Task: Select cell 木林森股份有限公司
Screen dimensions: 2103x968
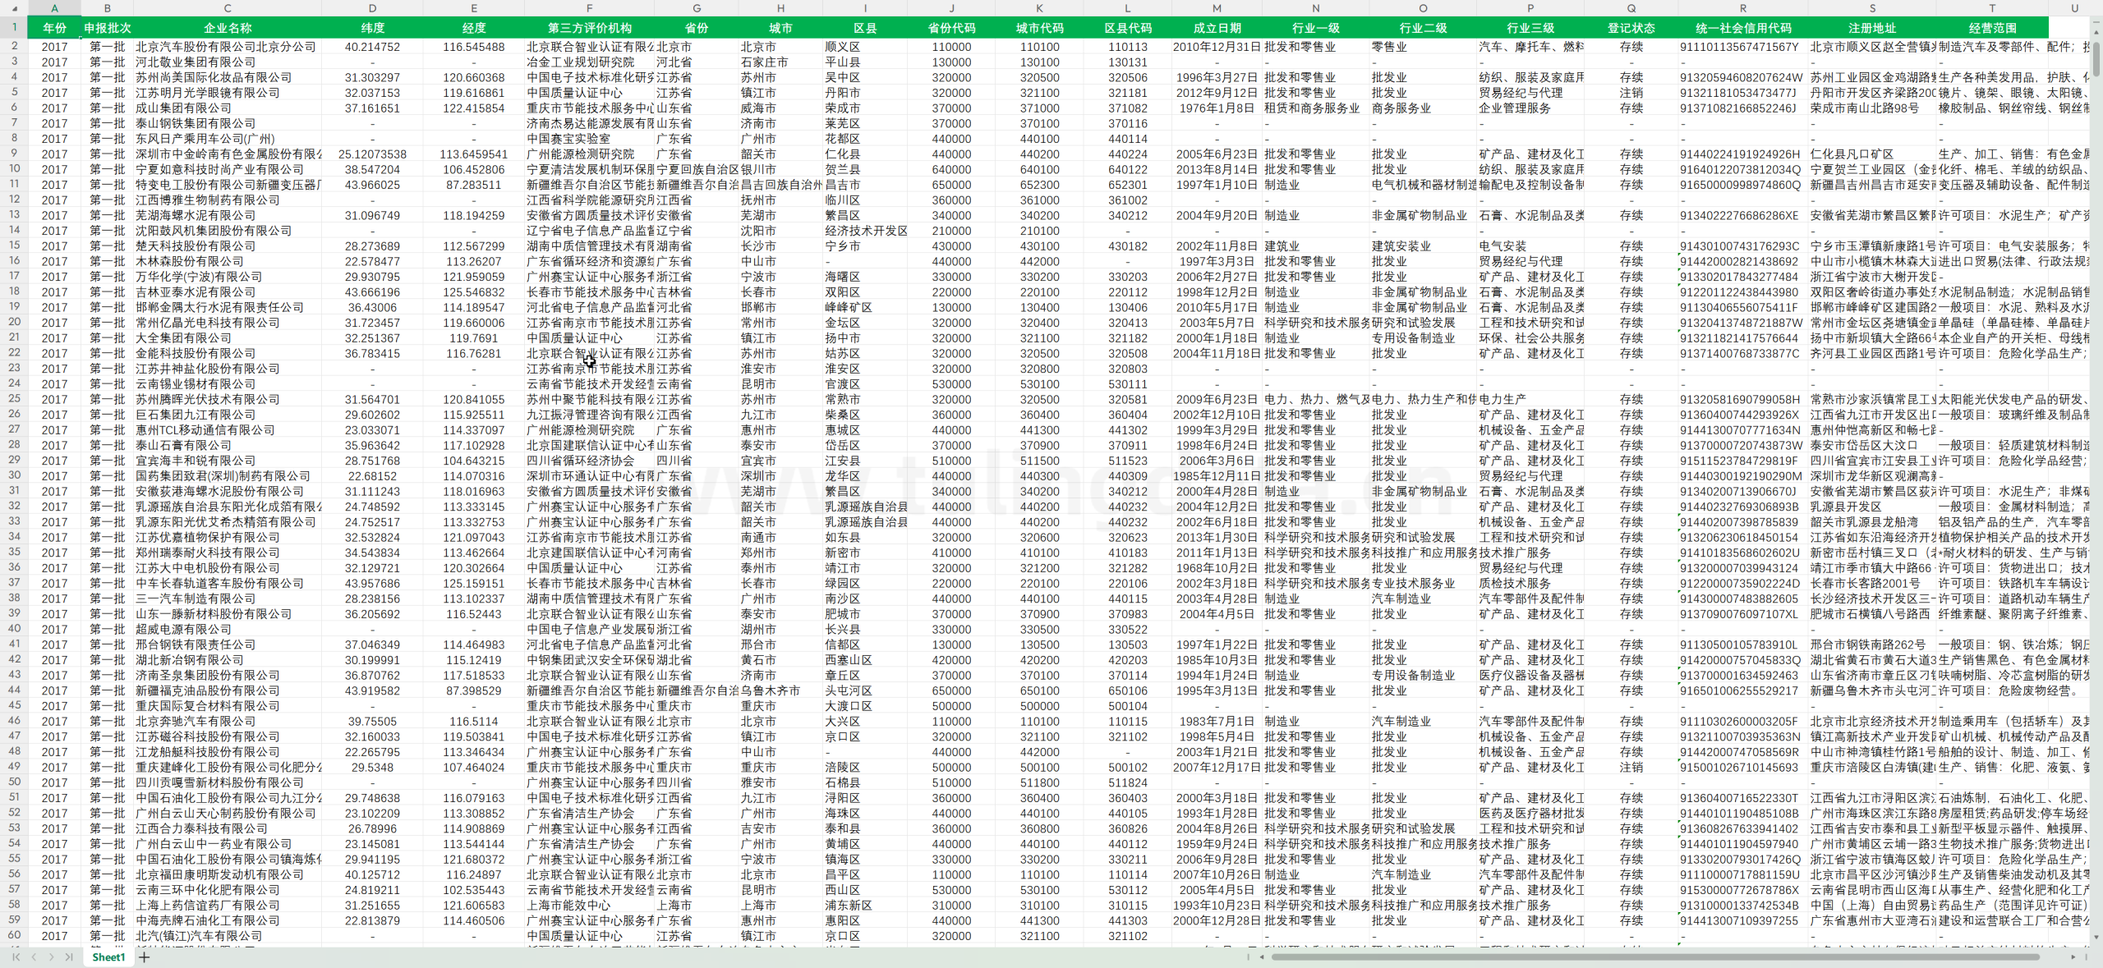Action: coord(228,261)
